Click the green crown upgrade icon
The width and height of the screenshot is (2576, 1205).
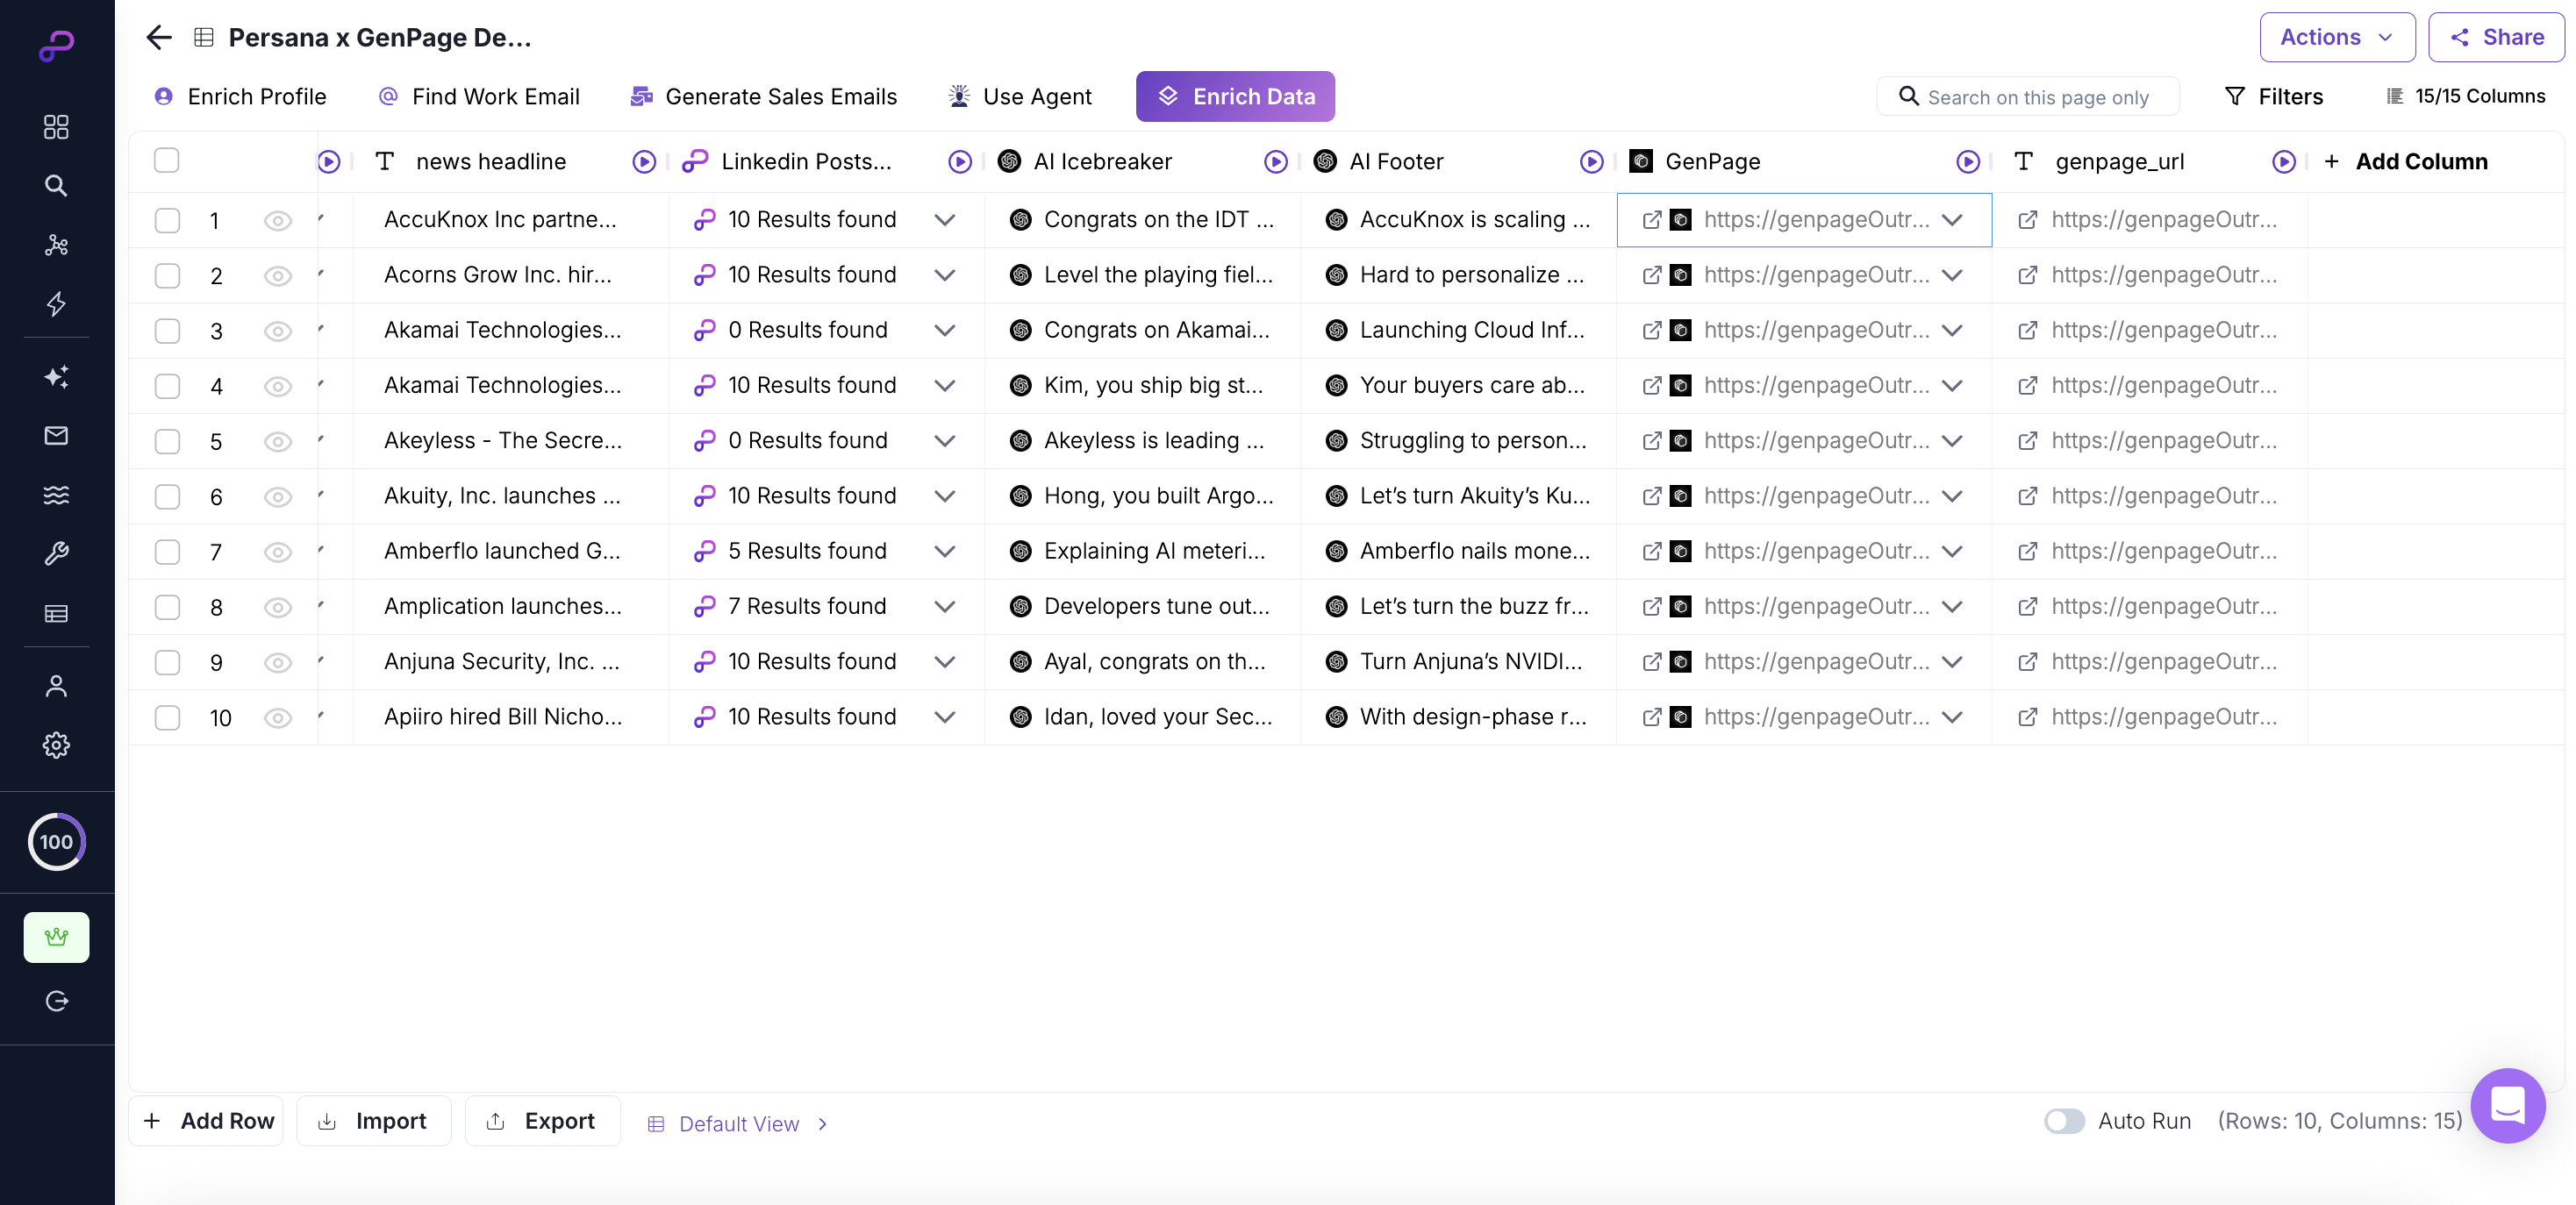(56, 938)
